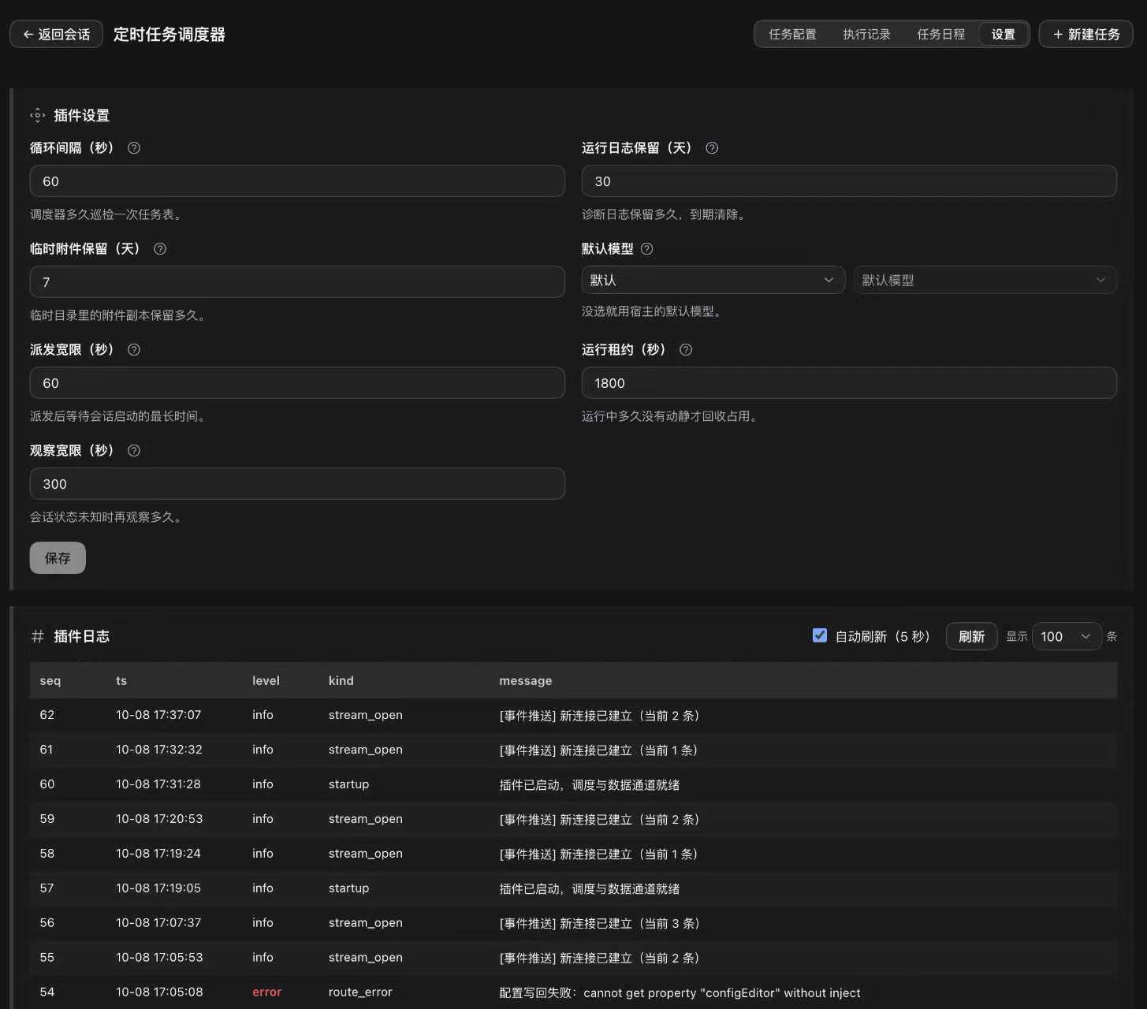The width and height of the screenshot is (1147, 1009).
Task: Focus the 运行日志保留（天）input field
Action: pyautogui.click(x=849, y=181)
